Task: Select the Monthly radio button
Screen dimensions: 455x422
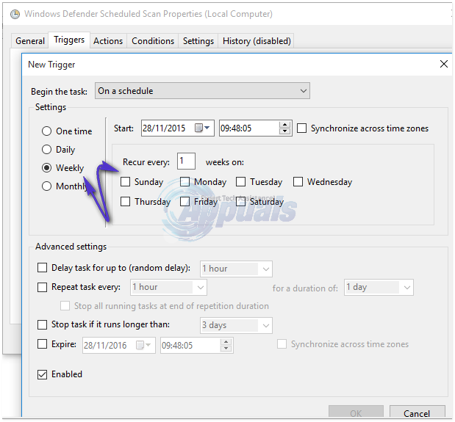Action: (x=46, y=186)
